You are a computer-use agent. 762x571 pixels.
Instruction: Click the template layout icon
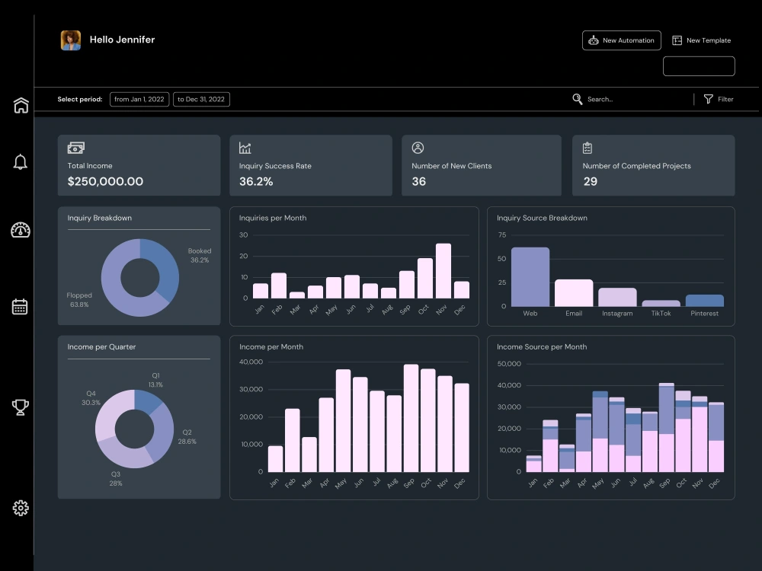coord(677,40)
